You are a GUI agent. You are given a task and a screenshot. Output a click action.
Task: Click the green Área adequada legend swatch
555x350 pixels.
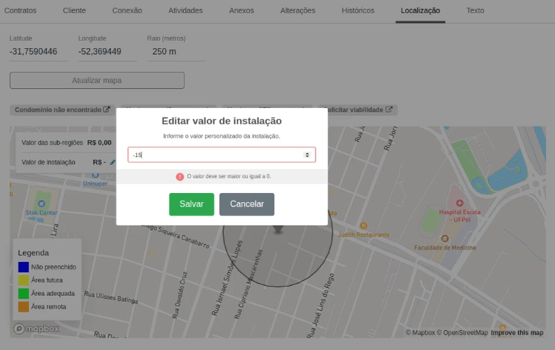point(24,294)
